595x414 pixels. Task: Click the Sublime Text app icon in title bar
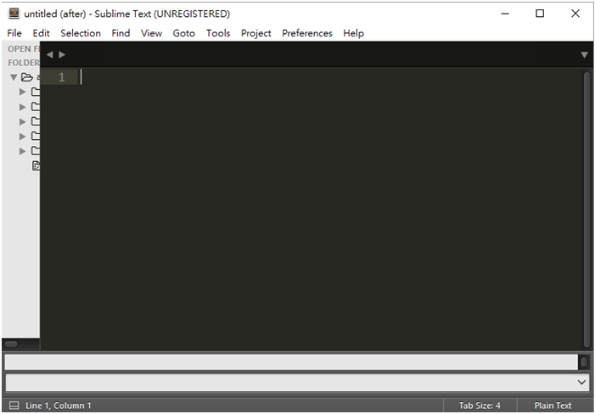pyautogui.click(x=14, y=14)
